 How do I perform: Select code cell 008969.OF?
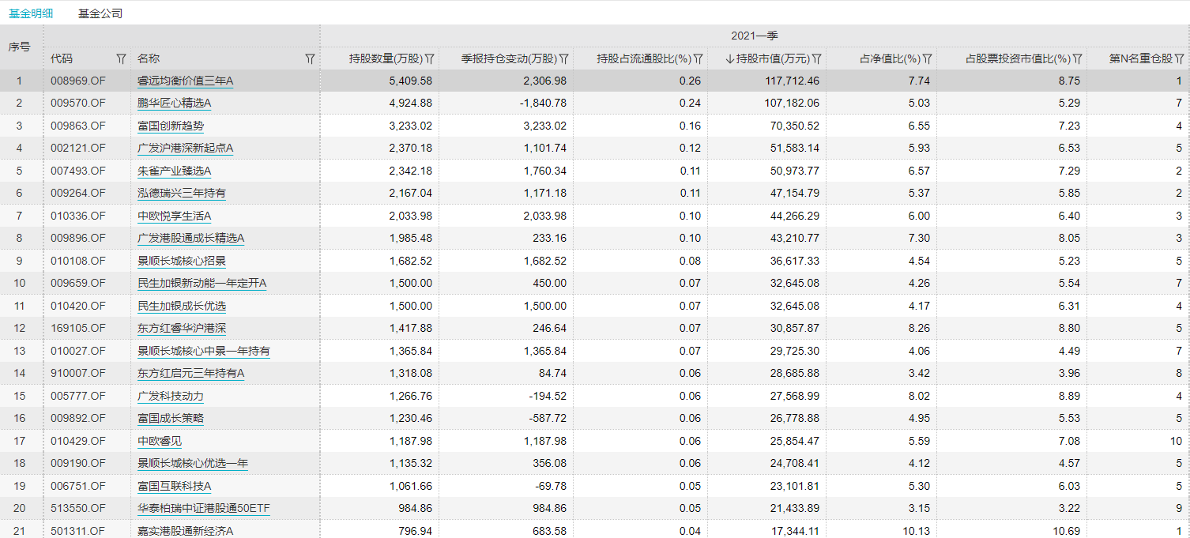point(78,81)
